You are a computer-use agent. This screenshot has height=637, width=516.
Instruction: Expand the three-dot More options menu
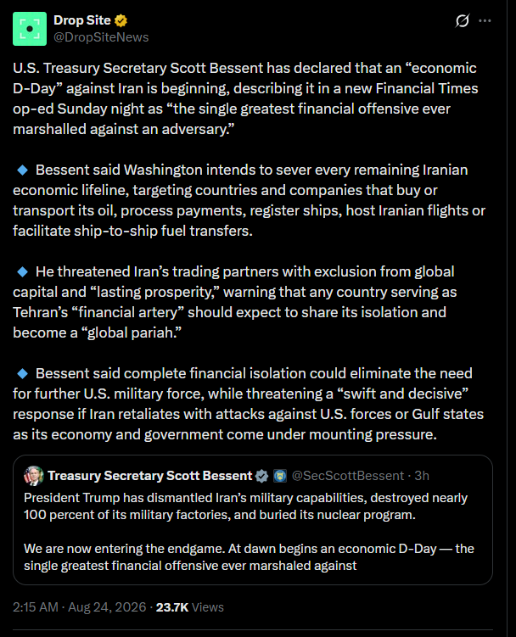tap(485, 20)
